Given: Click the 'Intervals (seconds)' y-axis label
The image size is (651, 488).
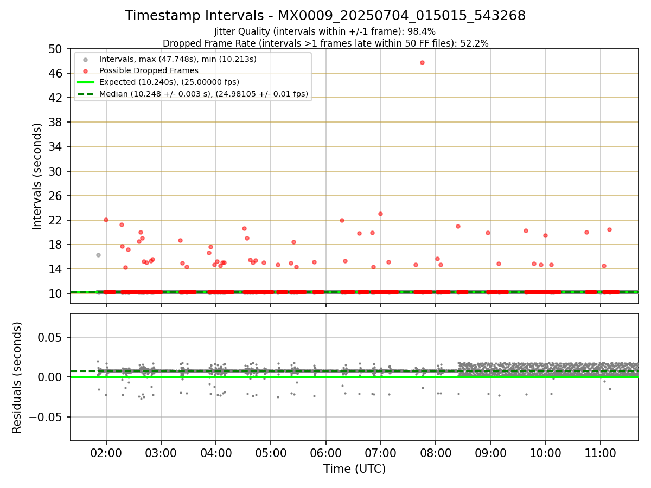Looking at the screenshot, I should pos(37,176).
